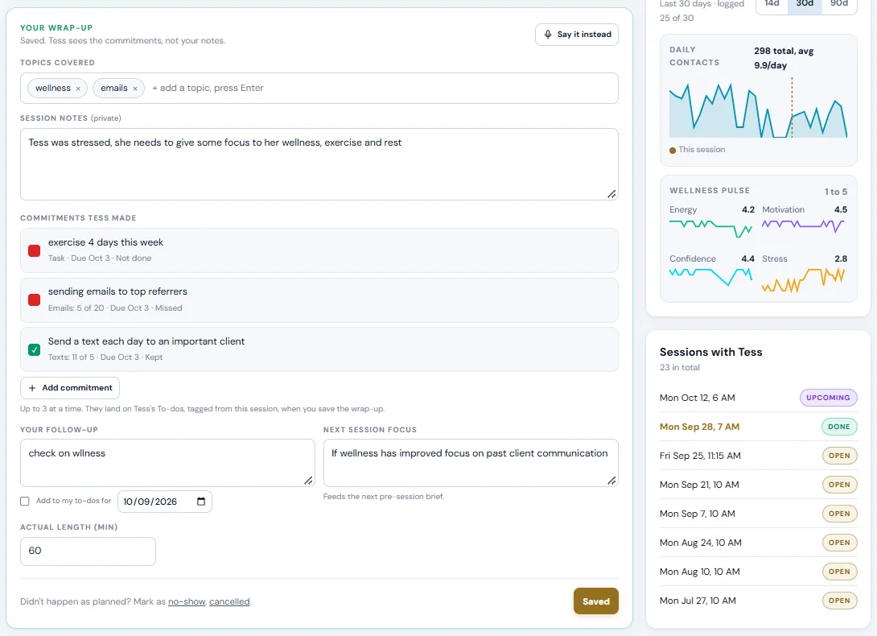877x636 pixels.
Task: Click the 10/09/2026 date field
Action: [164, 501]
